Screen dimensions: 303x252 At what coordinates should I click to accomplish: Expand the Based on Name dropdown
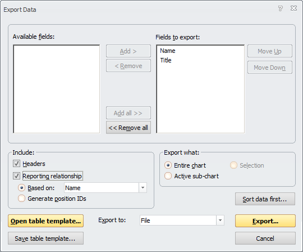[143, 188]
